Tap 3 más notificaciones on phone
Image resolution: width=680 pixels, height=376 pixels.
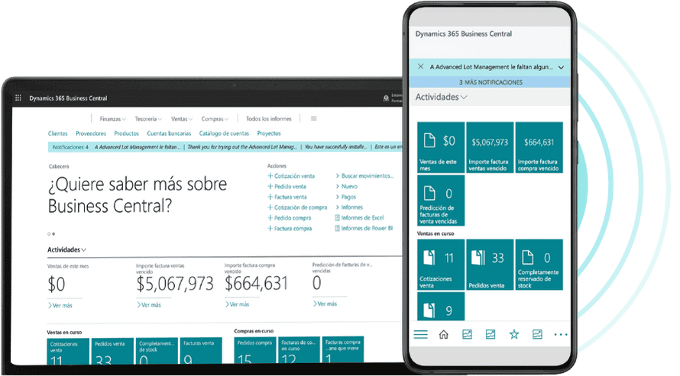point(491,82)
